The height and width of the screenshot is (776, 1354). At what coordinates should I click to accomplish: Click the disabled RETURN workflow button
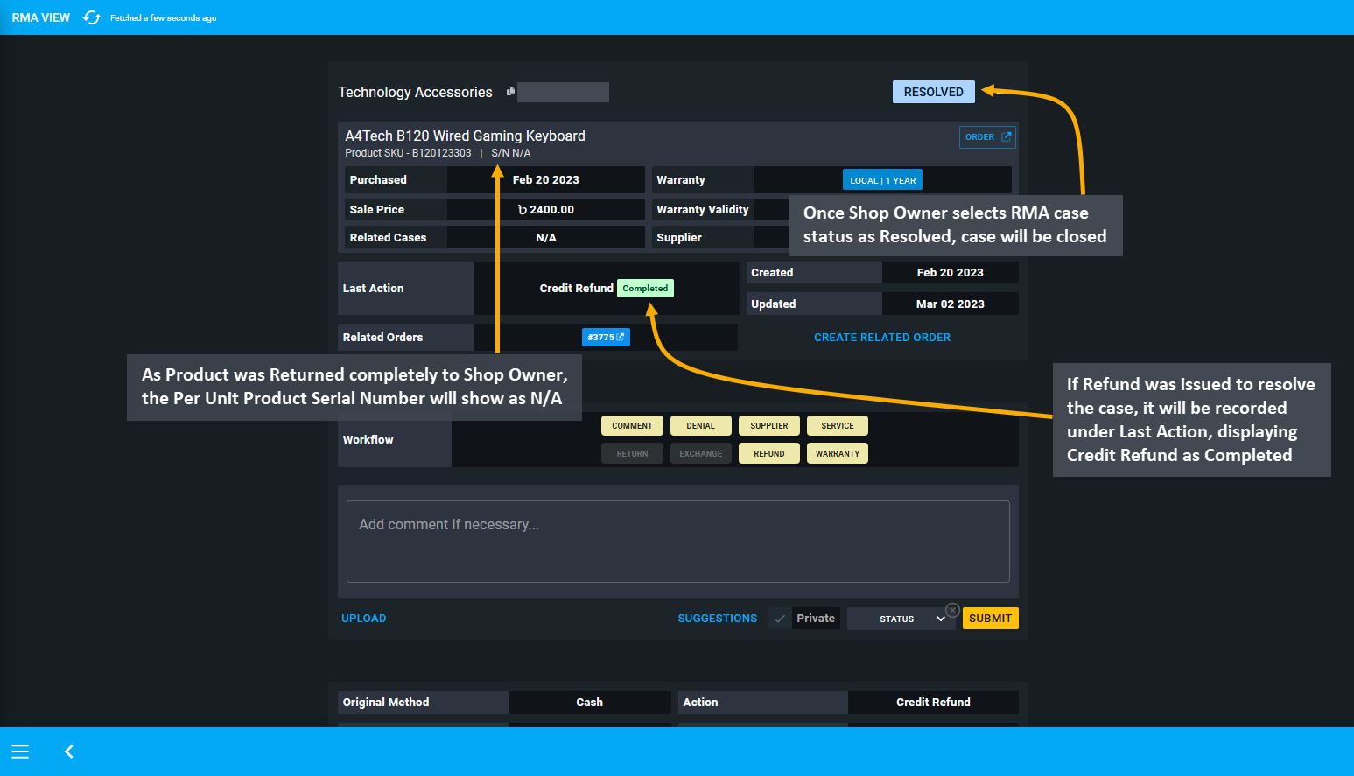tap(632, 454)
